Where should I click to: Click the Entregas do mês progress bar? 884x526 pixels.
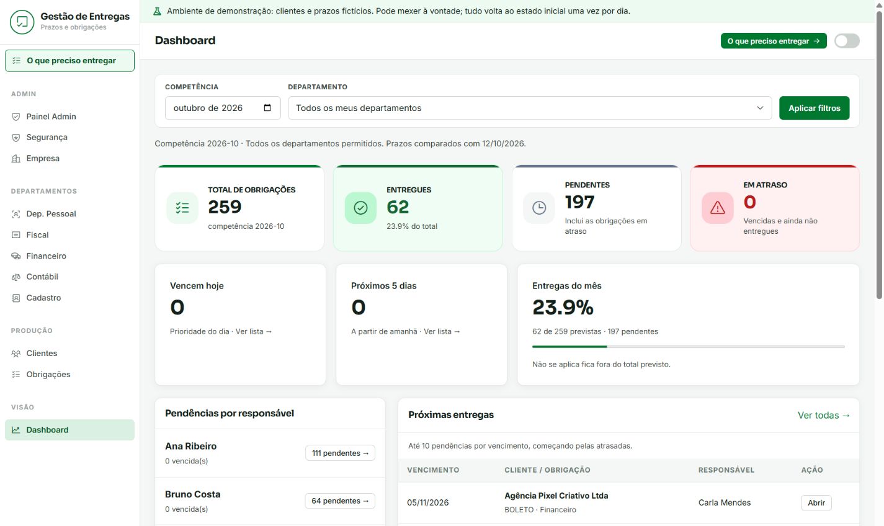pyautogui.click(x=689, y=347)
